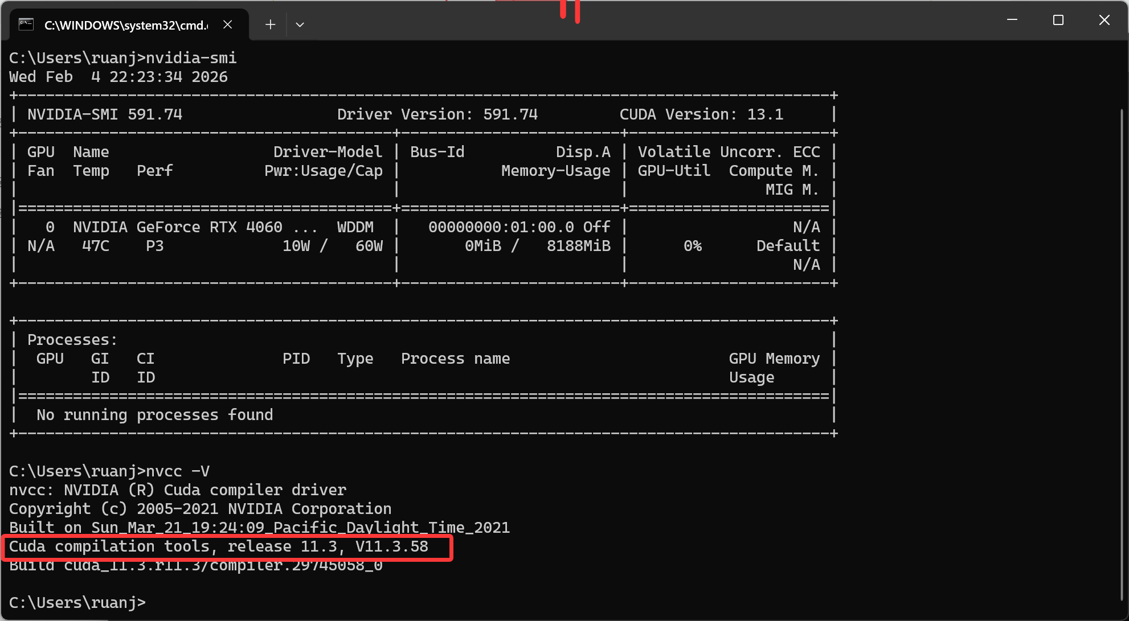Click the NVIDIA GeForce RTX 4060 GPU name
The image size is (1129, 621).
[x=178, y=227]
